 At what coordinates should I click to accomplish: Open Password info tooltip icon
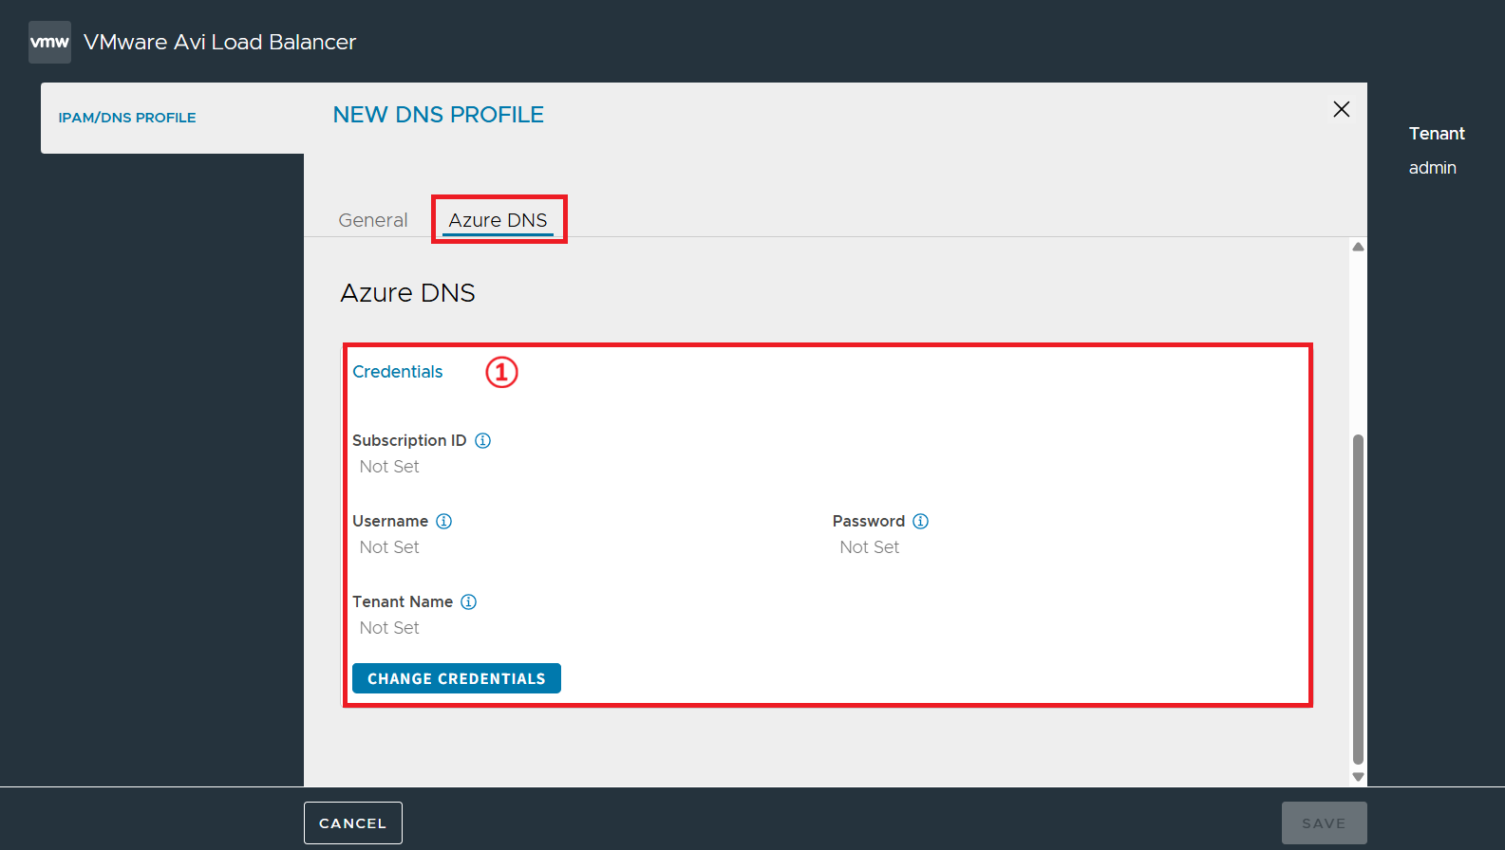tap(920, 521)
